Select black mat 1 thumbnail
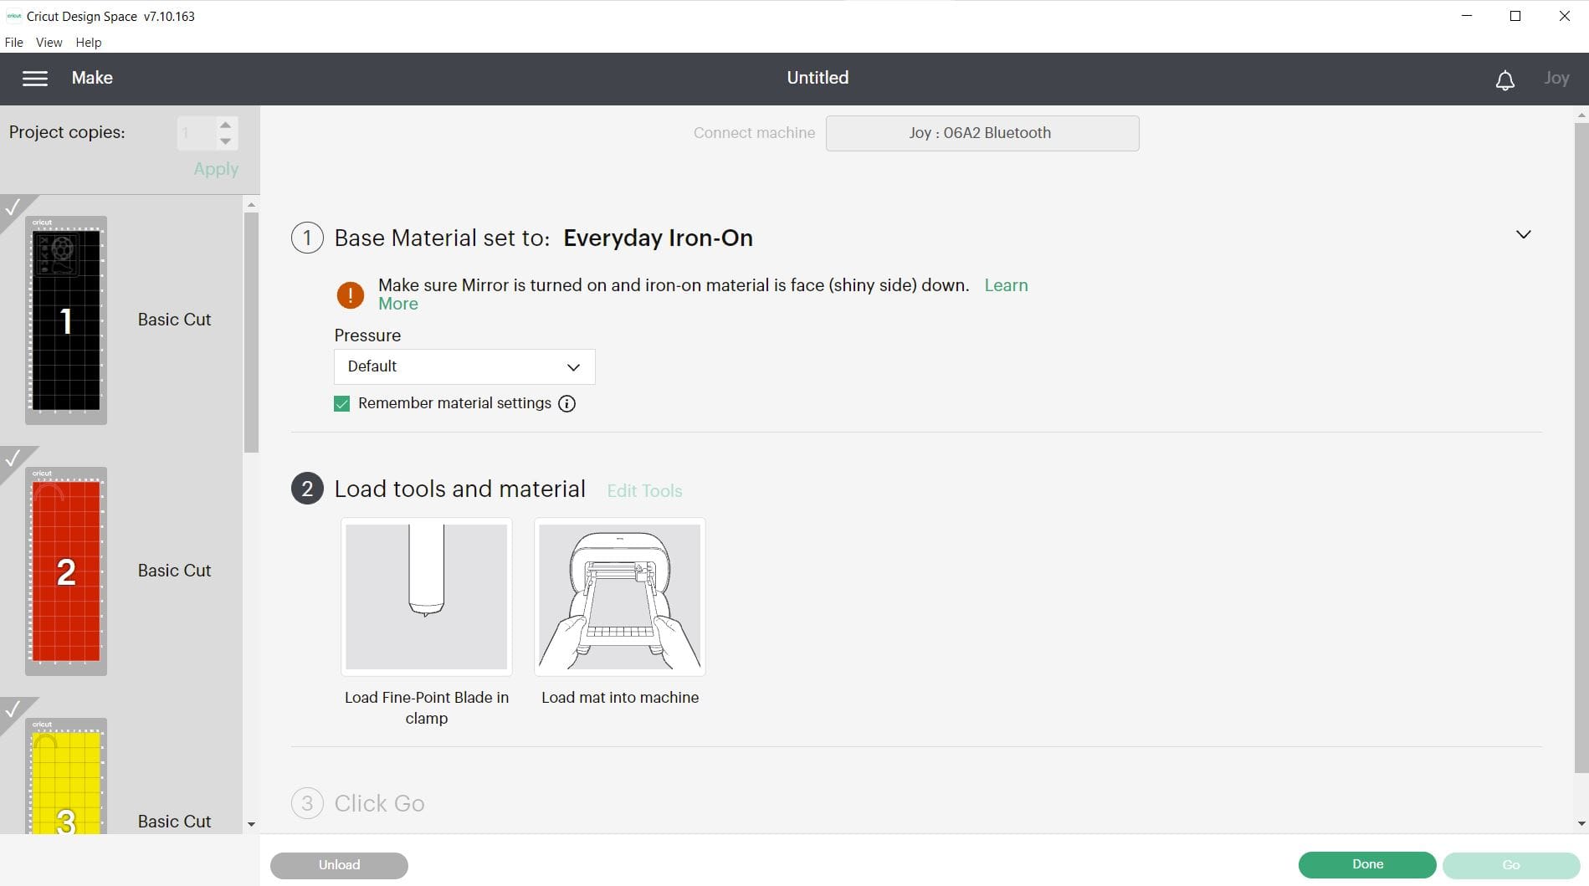Viewport: 1589px width, 886px height. (x=66, y=320)
